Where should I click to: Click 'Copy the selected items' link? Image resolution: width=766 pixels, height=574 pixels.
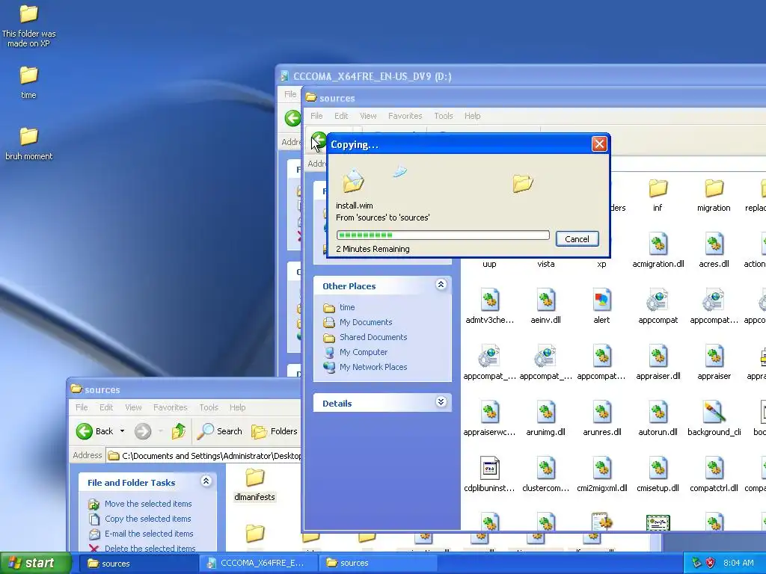[x=147, y=519]
